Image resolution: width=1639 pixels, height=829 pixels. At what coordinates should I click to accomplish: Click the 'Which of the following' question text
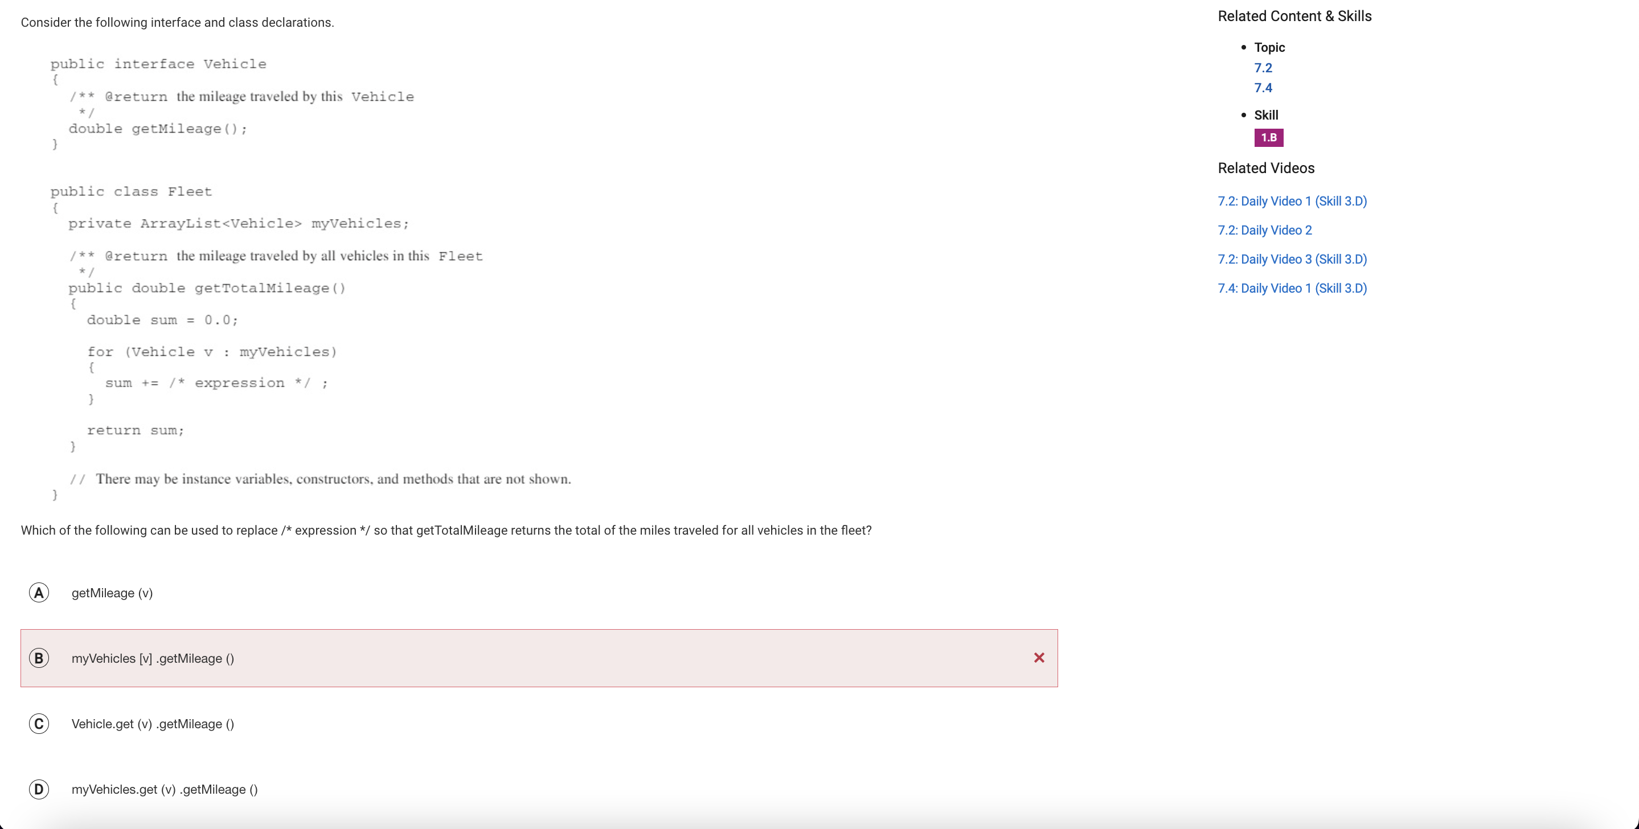(446, 531)
